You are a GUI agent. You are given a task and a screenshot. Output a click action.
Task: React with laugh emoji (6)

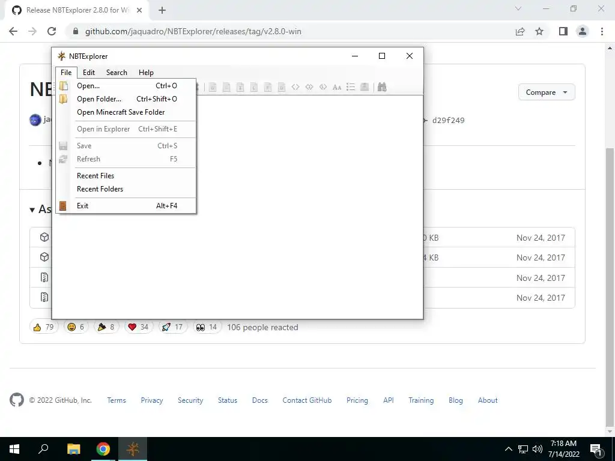(x=76, y=327)
